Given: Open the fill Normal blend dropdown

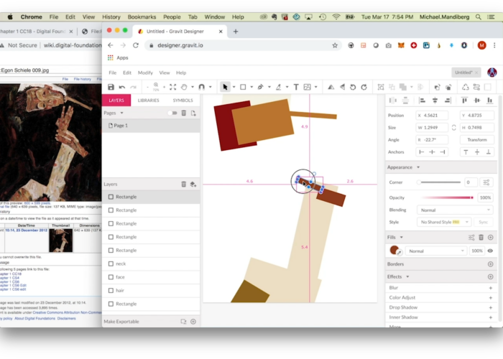Looking at the screenshot, I should 435,251.
